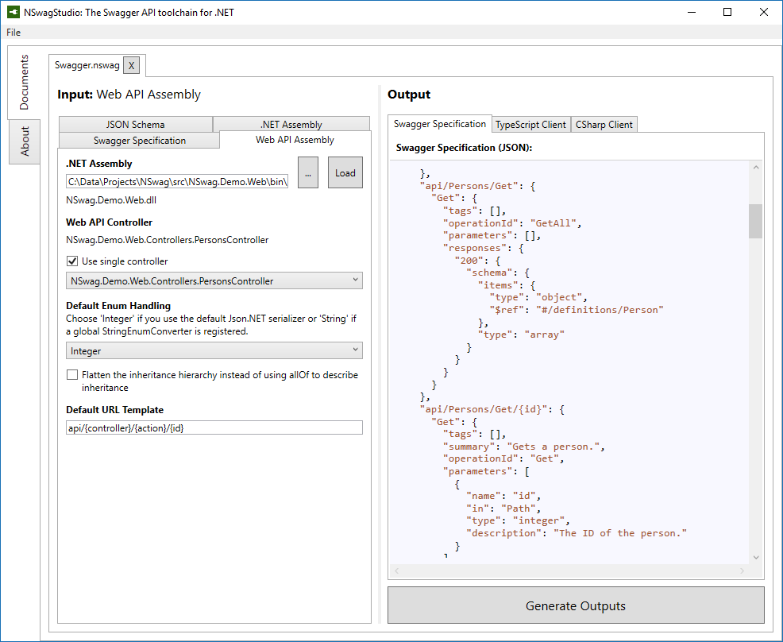This screenshot has height=642, width=783.
Task: Select the Swagger Specification output tab
Action: (439, 124)
